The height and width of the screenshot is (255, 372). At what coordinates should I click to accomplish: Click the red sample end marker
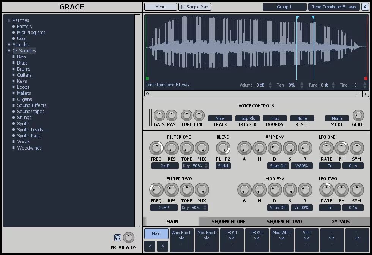[x=366, y=78]
